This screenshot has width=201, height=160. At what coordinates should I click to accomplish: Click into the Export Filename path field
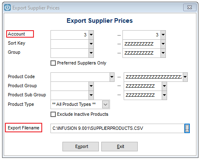point(117,128)
